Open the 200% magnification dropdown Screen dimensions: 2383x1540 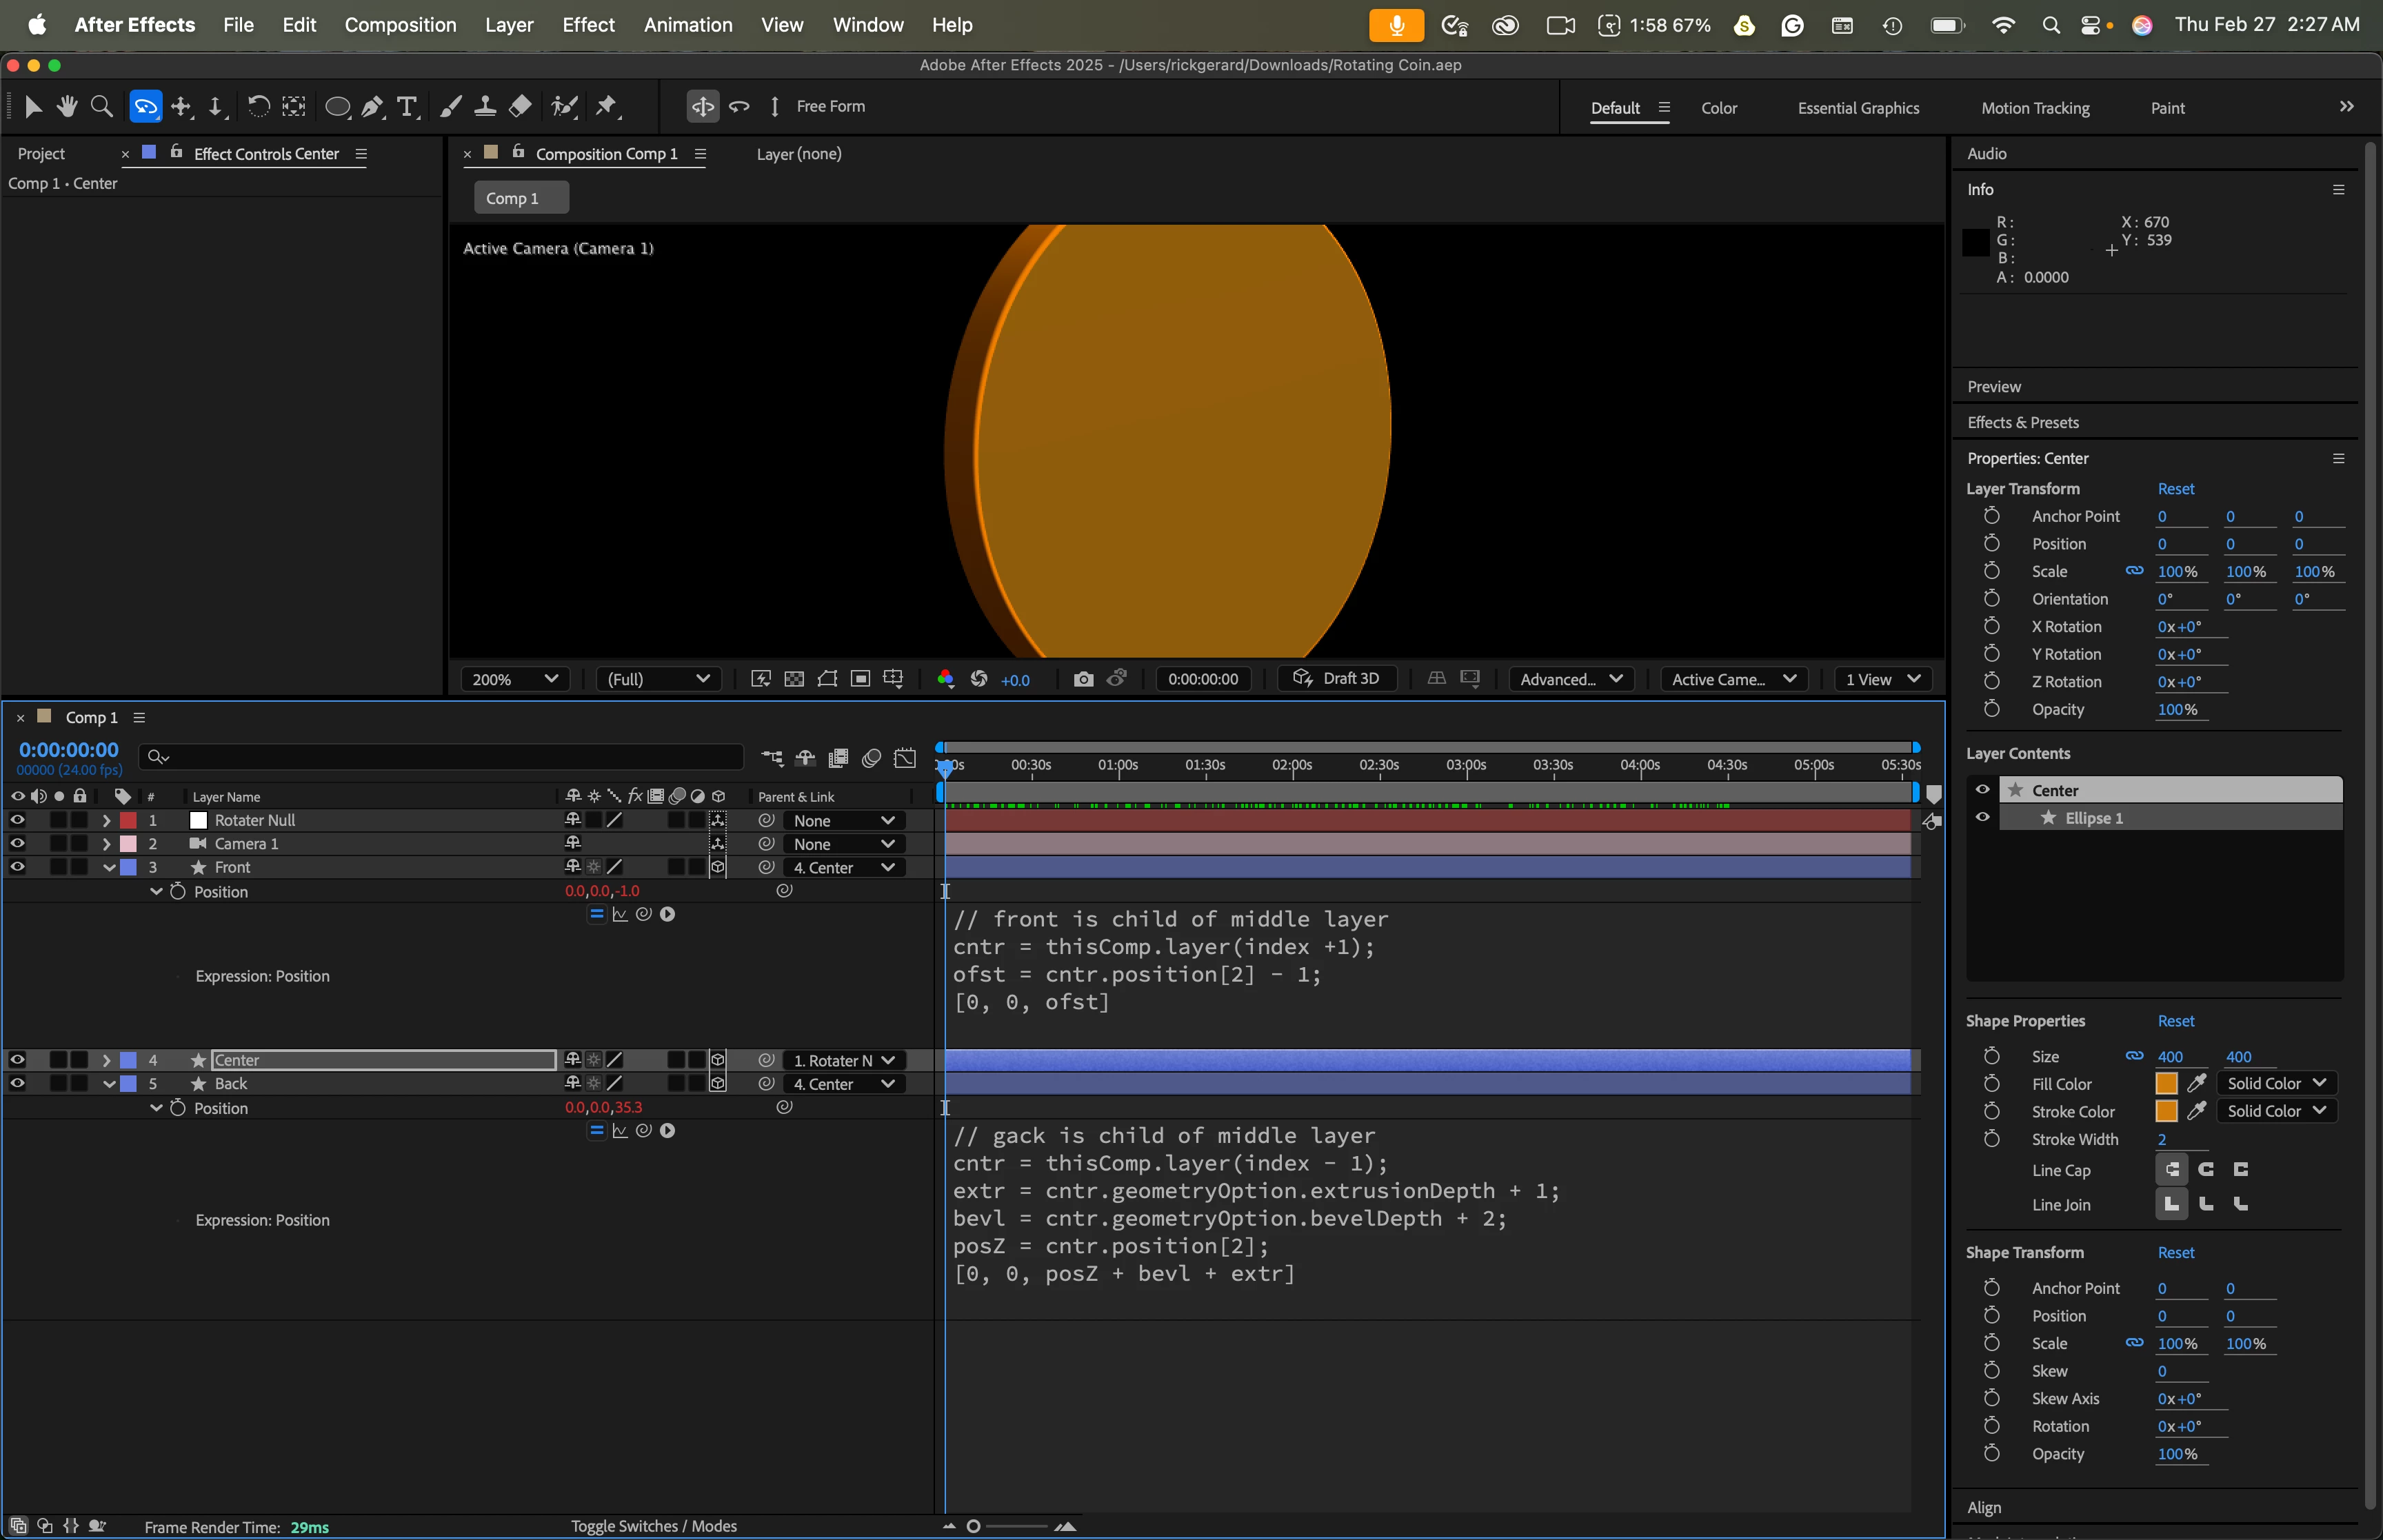click(514, 679)
